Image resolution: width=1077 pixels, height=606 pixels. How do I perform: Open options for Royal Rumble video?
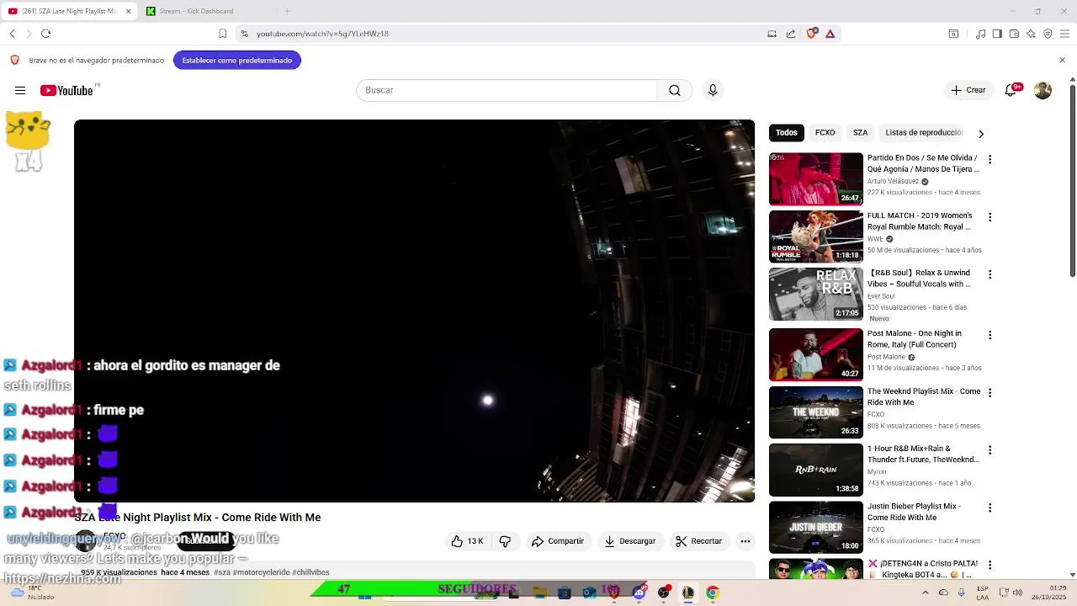pyautogui.click(x=989, y=217)
